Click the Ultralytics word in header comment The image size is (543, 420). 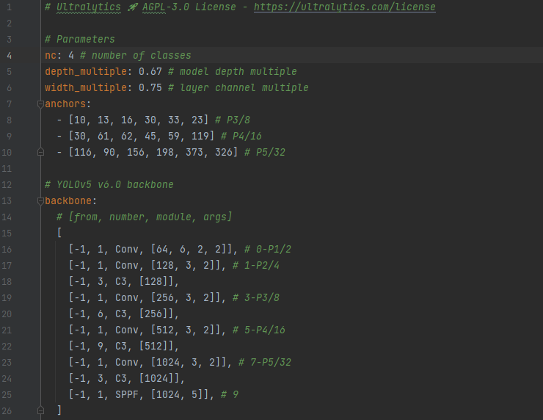click(x=89, y=7)
